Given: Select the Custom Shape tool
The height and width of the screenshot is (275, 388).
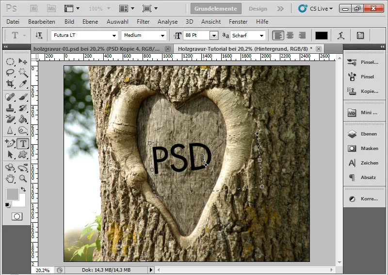Looking at the screenshot, I should tap(23, 154).
